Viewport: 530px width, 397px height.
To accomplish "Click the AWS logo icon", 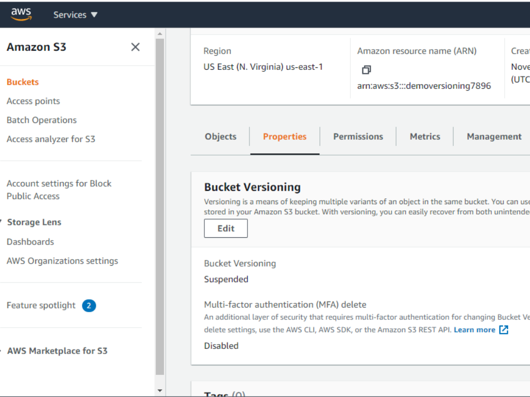I will 21,14.
